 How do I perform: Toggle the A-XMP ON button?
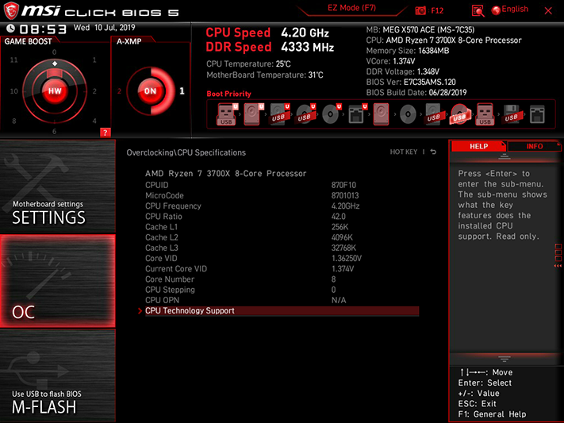click(x=150, y=90)
